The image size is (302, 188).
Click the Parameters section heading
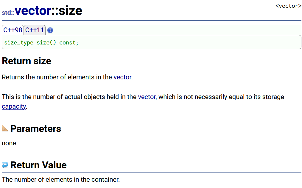click(36, 129)
